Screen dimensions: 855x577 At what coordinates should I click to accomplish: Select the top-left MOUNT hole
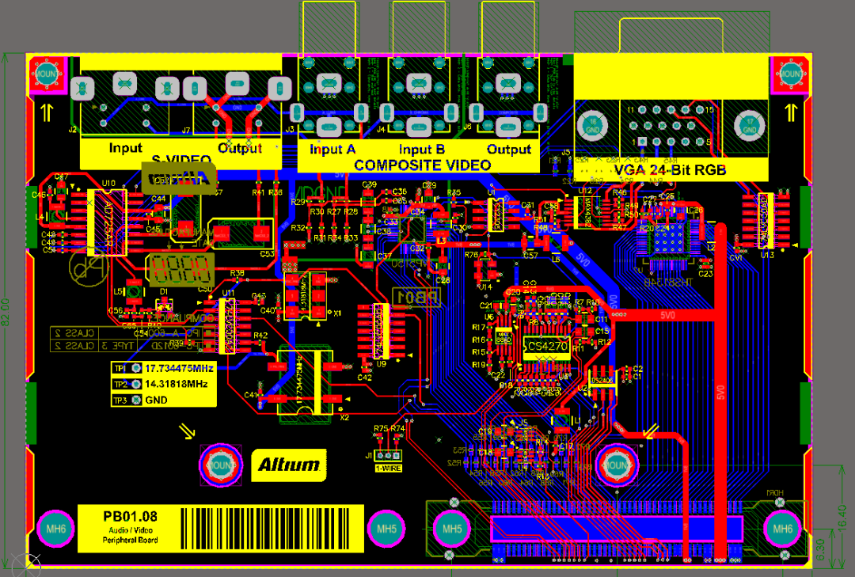(46, 74)
